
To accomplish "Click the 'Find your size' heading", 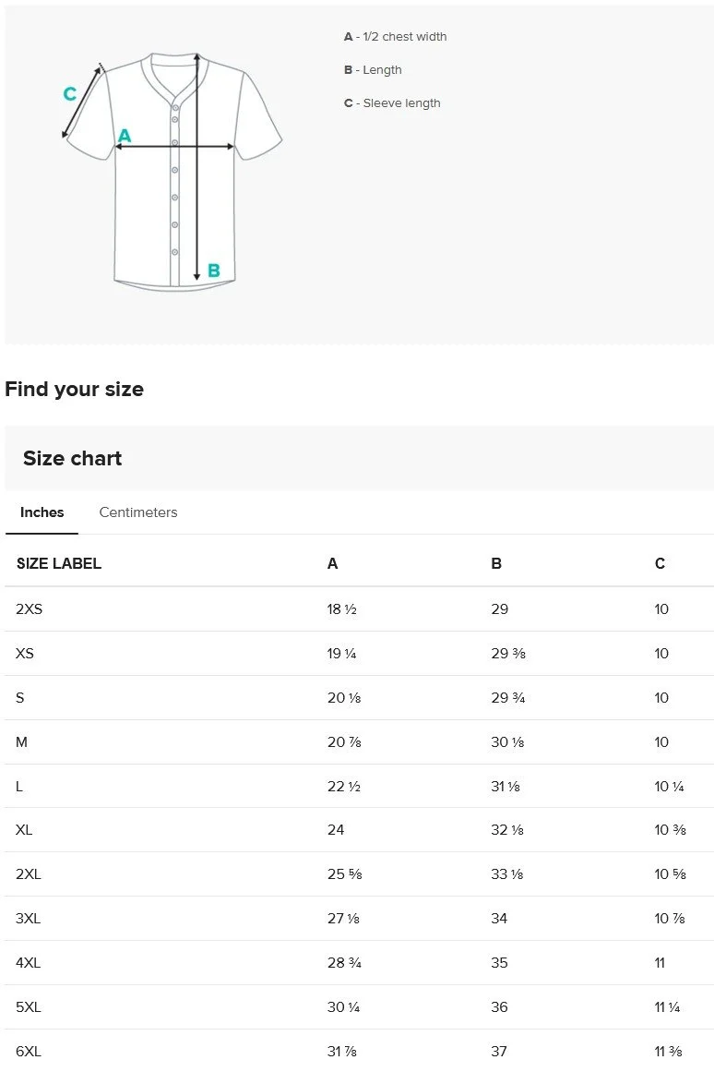I will click(x=74, y=389).
